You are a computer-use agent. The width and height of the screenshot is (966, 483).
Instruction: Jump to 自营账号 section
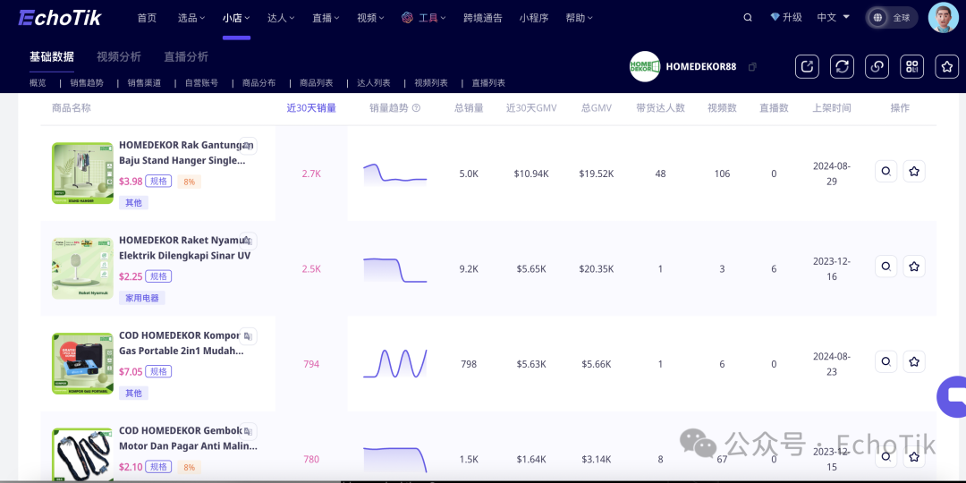(x=201, y=82)
